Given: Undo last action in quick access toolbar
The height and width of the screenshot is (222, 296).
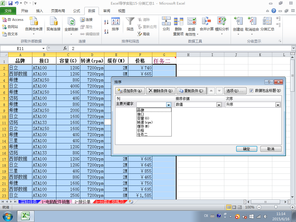Looking at the screenshot, I should 16,3.
